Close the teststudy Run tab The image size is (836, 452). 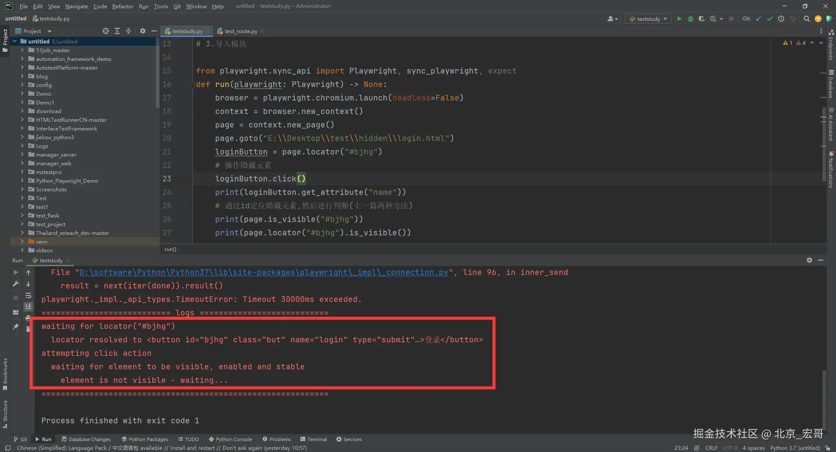pos(67,261)
